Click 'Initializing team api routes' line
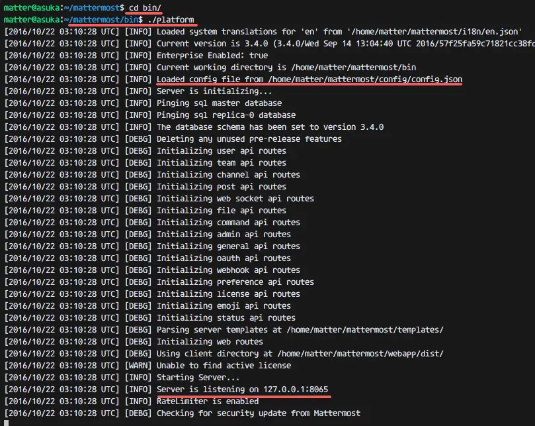 coord(222,163)
